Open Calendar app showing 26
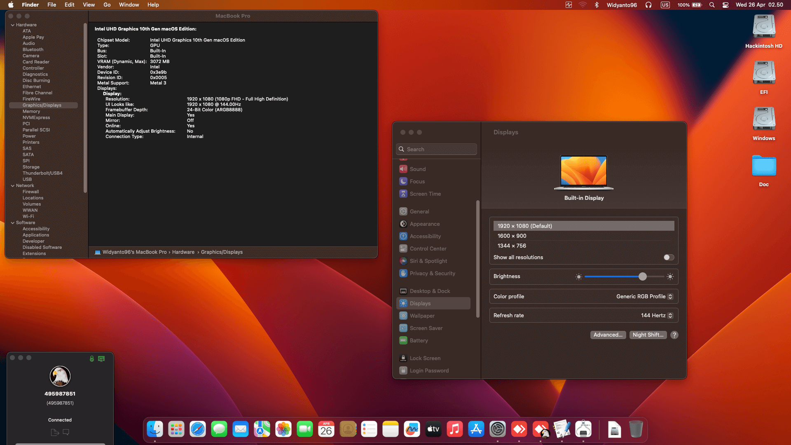This screenshot has height=445, width=791. point(326,429)
